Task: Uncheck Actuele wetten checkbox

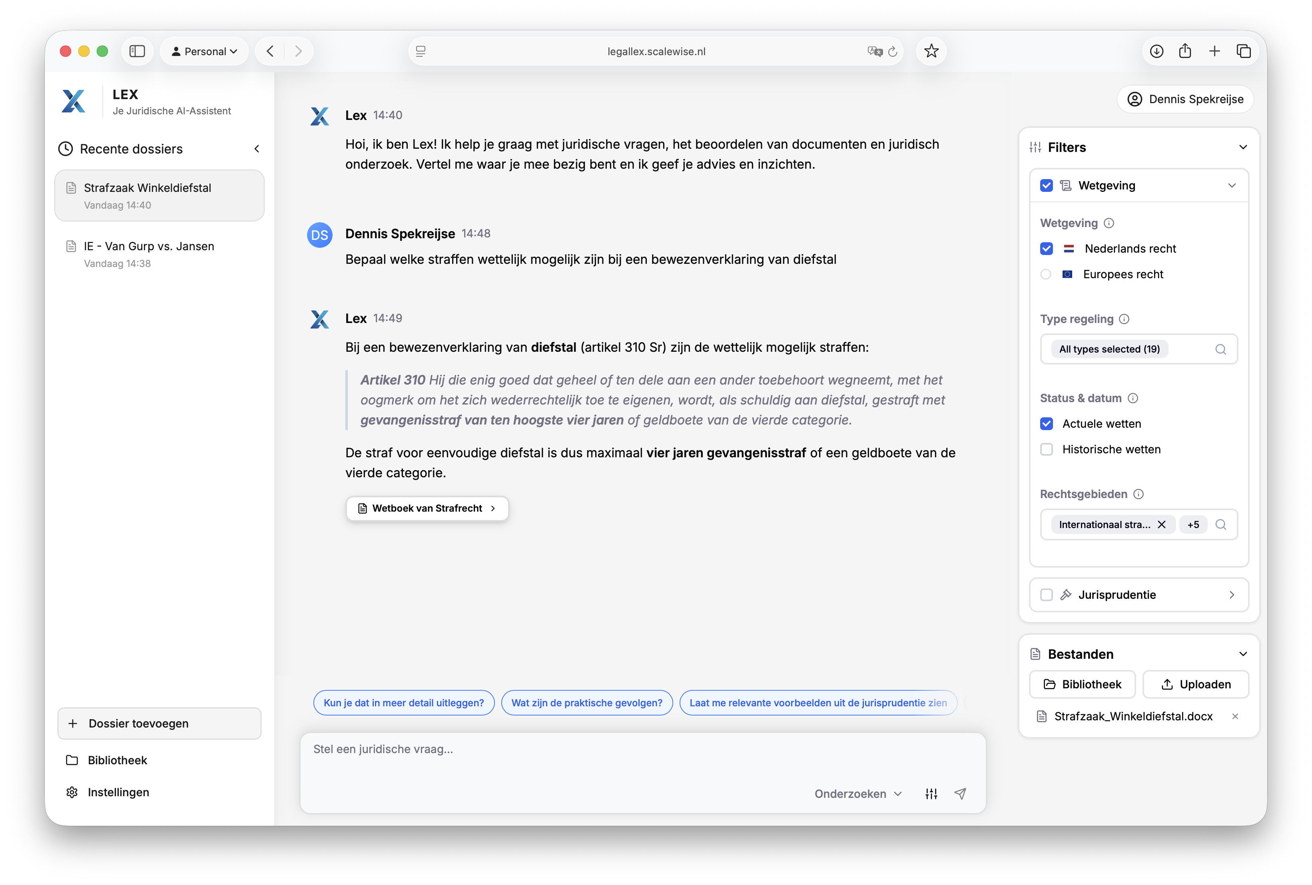Action: 1046,424
